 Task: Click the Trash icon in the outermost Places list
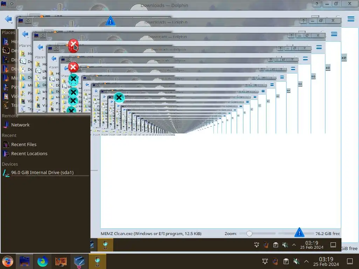pyautogui.click(x=6, y=105)
